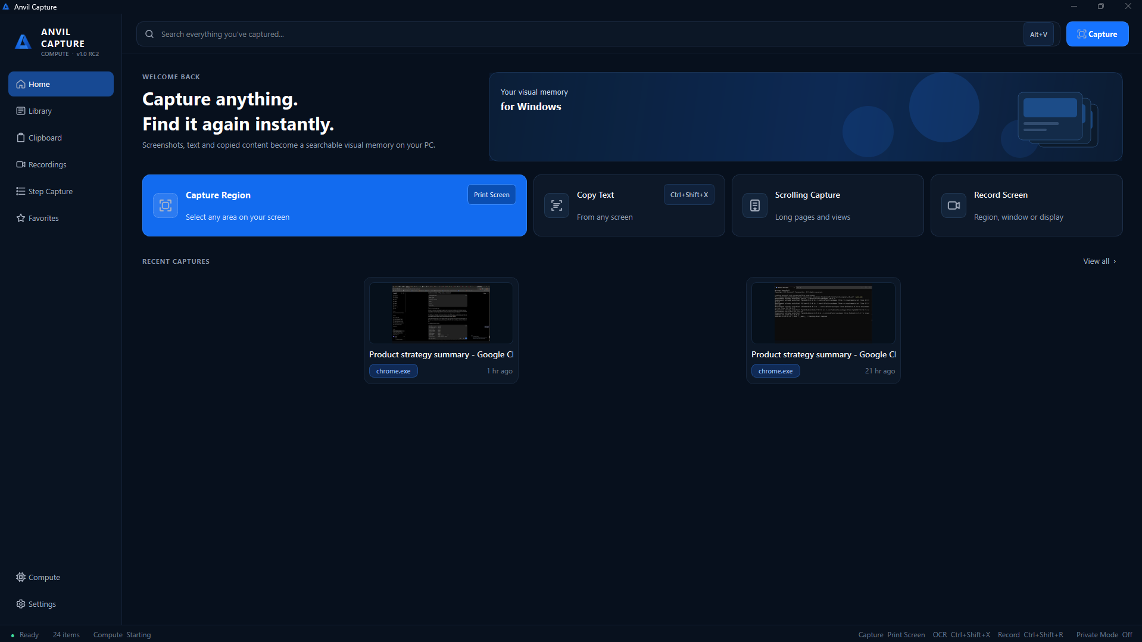Start Record Screen card
Screen dimensions: 1142x642
coord(1026,205)
